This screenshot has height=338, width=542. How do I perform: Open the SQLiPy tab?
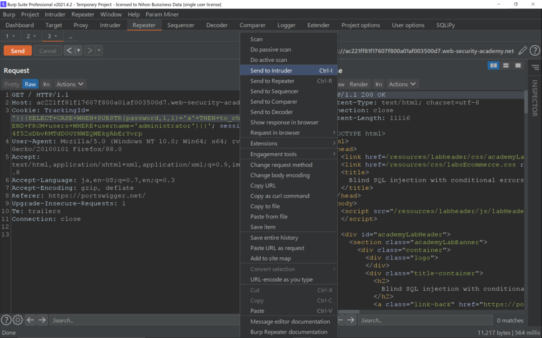[x=445, y=25]
